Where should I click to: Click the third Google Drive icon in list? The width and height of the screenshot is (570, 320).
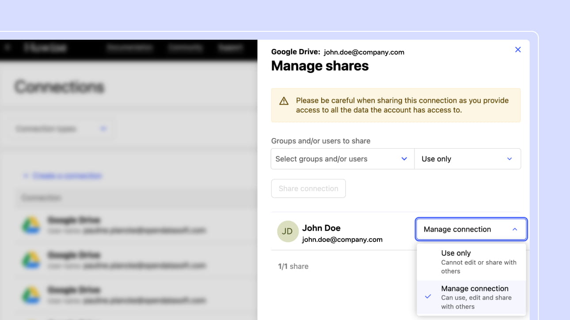click(30, 295)
